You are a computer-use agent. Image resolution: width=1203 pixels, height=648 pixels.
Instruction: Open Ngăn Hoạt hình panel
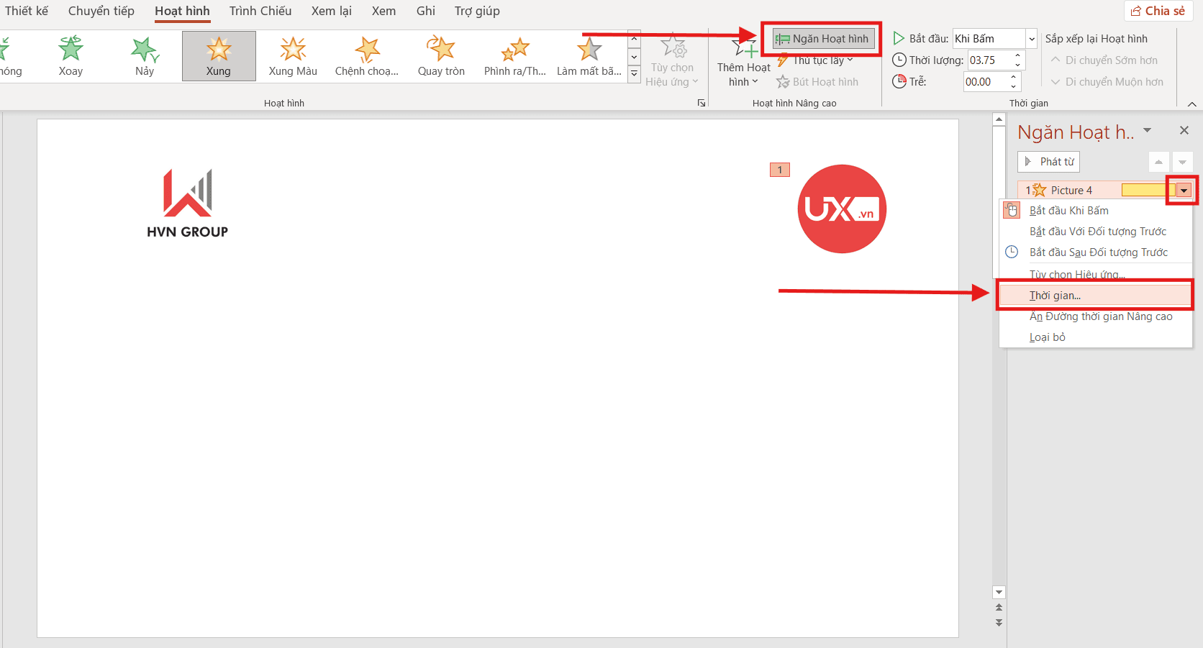[822, 38]
